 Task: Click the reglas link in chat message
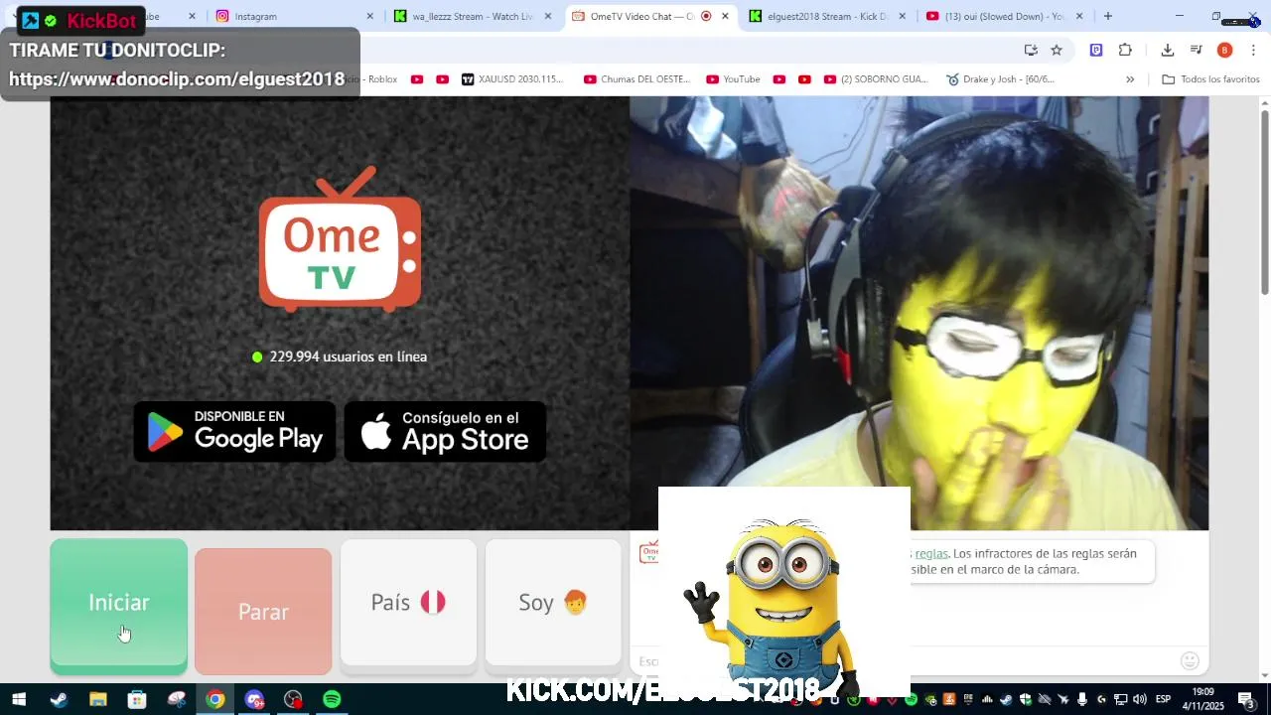[x=930, y=553]
